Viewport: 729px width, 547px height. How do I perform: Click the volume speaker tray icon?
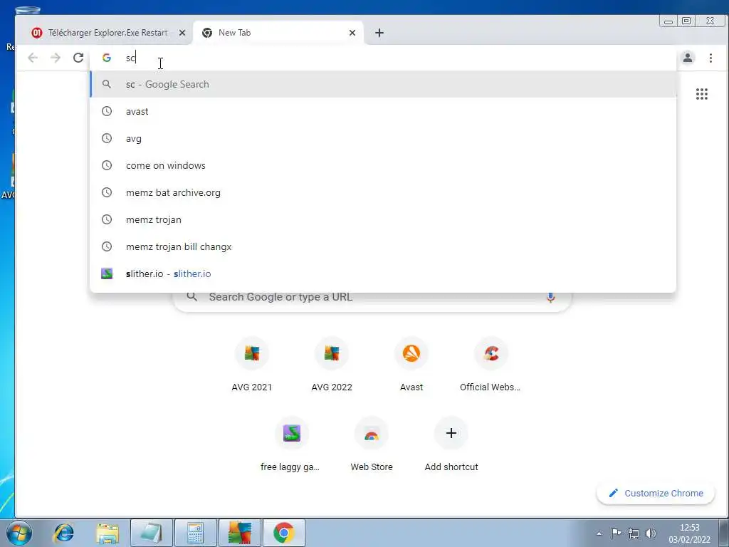click(651, 533)
